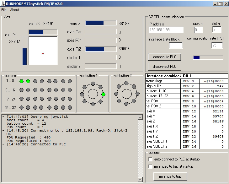
Task: Enable auto connect to PLC at startup
Action: pos(151,160)
